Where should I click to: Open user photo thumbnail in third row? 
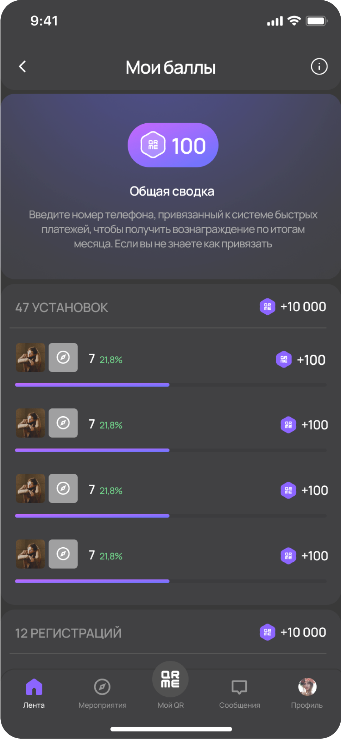31,488
